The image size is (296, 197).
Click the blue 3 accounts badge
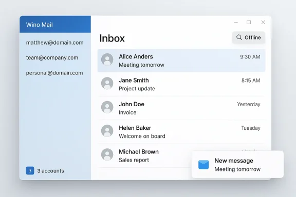(30, 171)
